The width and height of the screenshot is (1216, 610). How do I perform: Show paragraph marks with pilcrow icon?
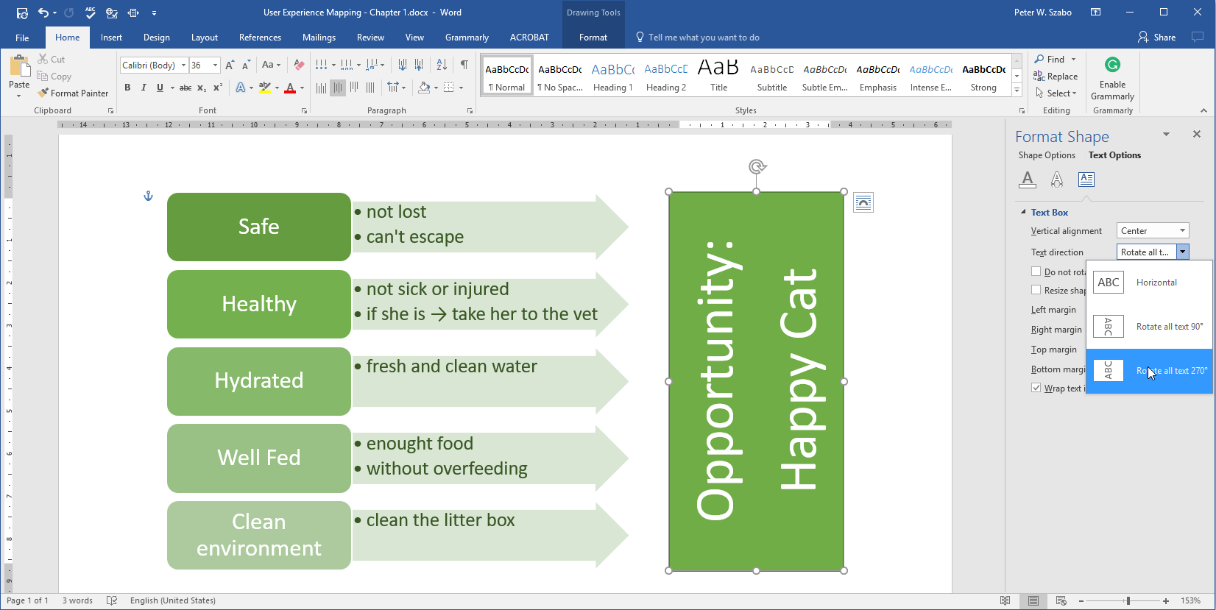point(464,65)
